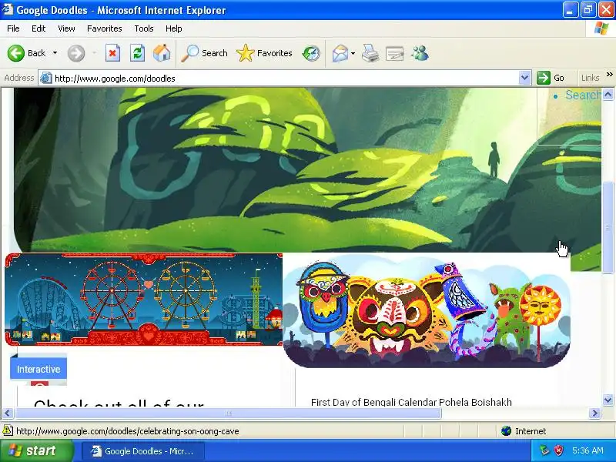Click the 5:36 AM tray clock
The width and height of the screenshot is (616, 462).
point(588,450)
